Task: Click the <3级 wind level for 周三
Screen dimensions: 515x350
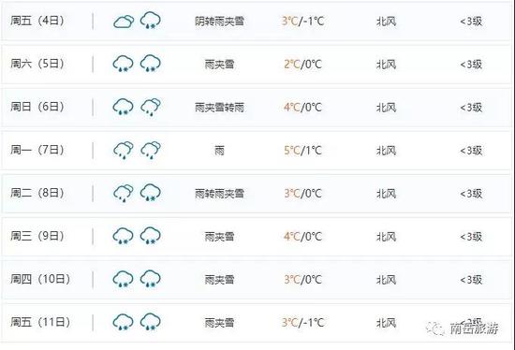Action: pyautogui.click(x=471, y=237)
